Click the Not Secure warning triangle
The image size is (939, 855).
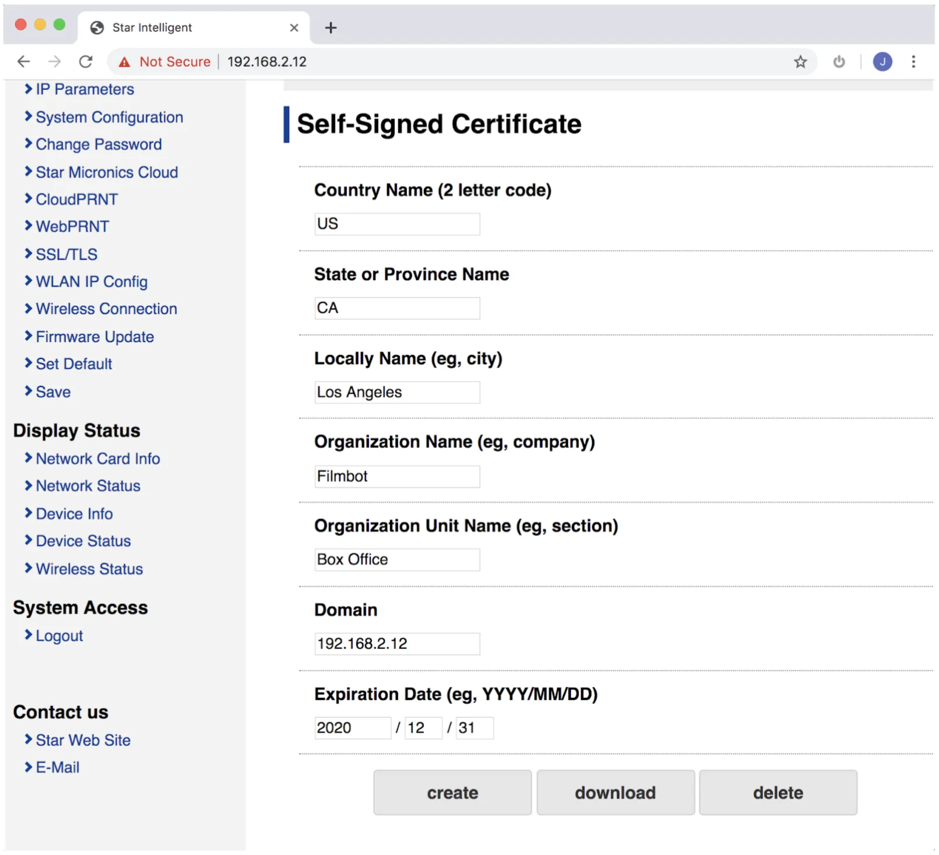(x=124, y=62)
